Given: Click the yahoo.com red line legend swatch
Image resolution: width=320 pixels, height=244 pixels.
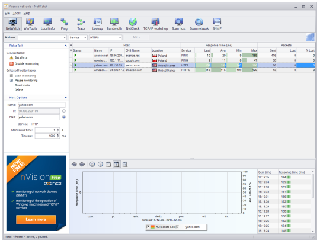Looking at the screenshot, I should point(182,227).
